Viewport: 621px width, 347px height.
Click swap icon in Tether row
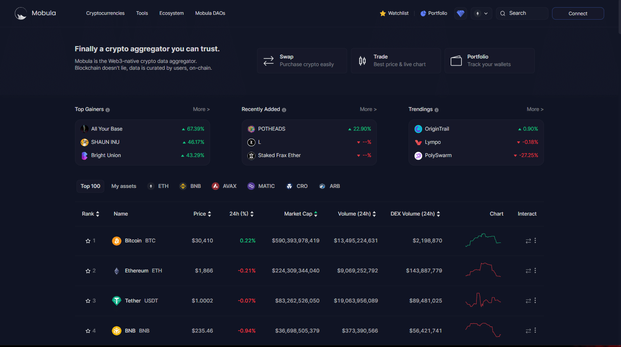tap(528, 301)
